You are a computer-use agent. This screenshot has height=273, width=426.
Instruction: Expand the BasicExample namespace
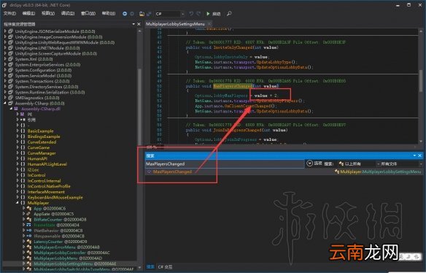pyautogui.click(x=18, y=131)
